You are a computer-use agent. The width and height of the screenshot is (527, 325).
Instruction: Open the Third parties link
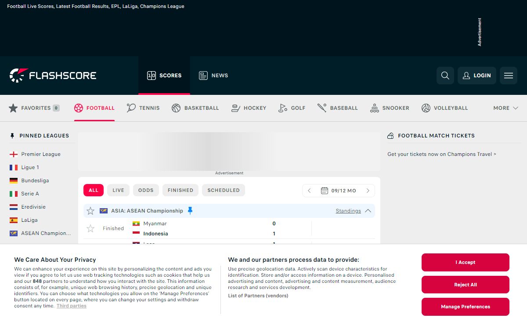tap(72, 306)
